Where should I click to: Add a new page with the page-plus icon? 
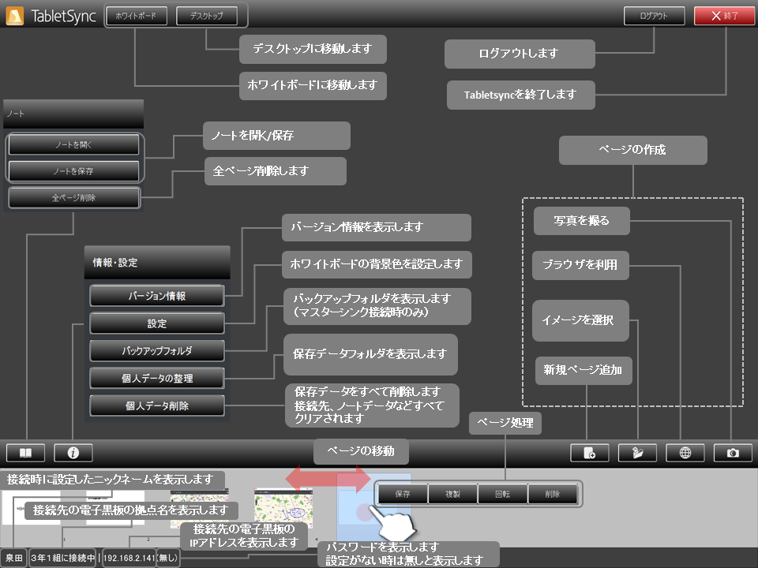(x=590, y=452)
